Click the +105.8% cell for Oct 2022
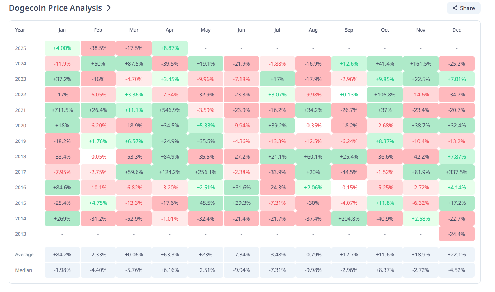495x292 pixels. [x=385, y=95]
